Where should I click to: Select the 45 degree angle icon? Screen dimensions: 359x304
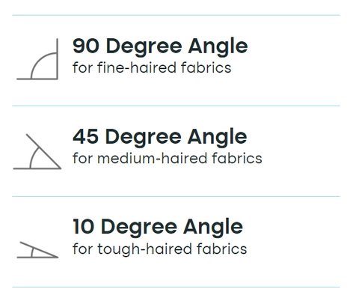coord(37,152)
